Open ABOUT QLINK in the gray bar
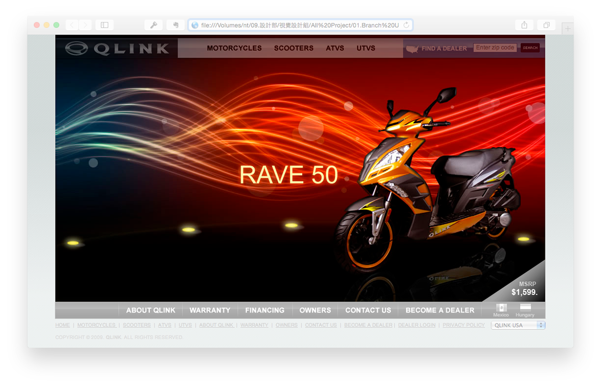 coord(151,310)
